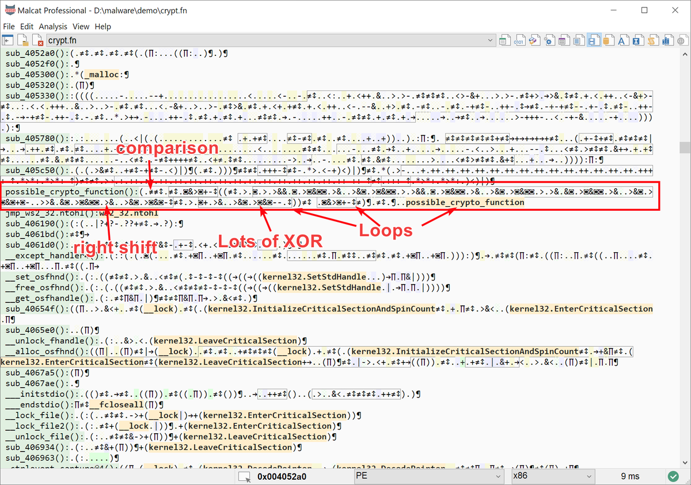Open the View menu

81,26
